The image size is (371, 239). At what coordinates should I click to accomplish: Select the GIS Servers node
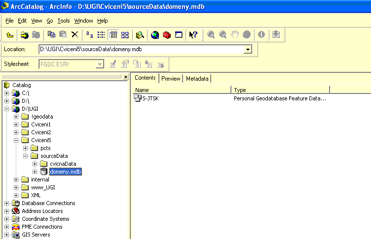[x=36, y=235]
